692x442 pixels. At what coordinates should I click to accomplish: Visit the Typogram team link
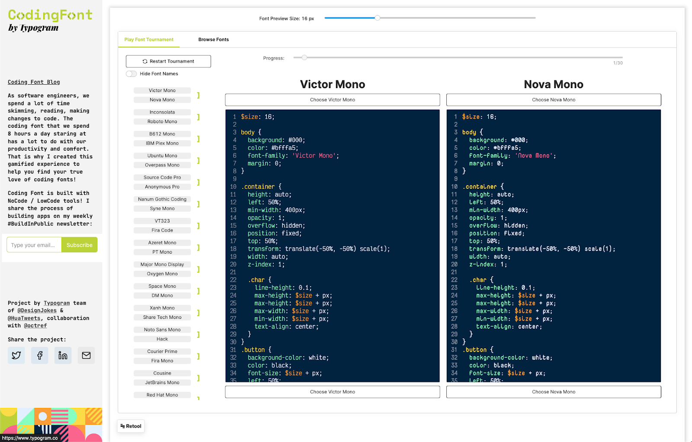[x=56, y=303]
